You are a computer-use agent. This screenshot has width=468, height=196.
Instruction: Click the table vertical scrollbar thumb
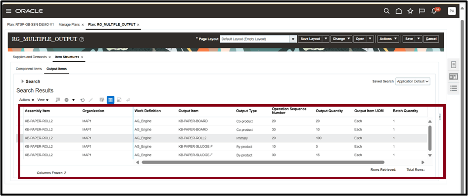pyautogui.click(x=430, y=138)
